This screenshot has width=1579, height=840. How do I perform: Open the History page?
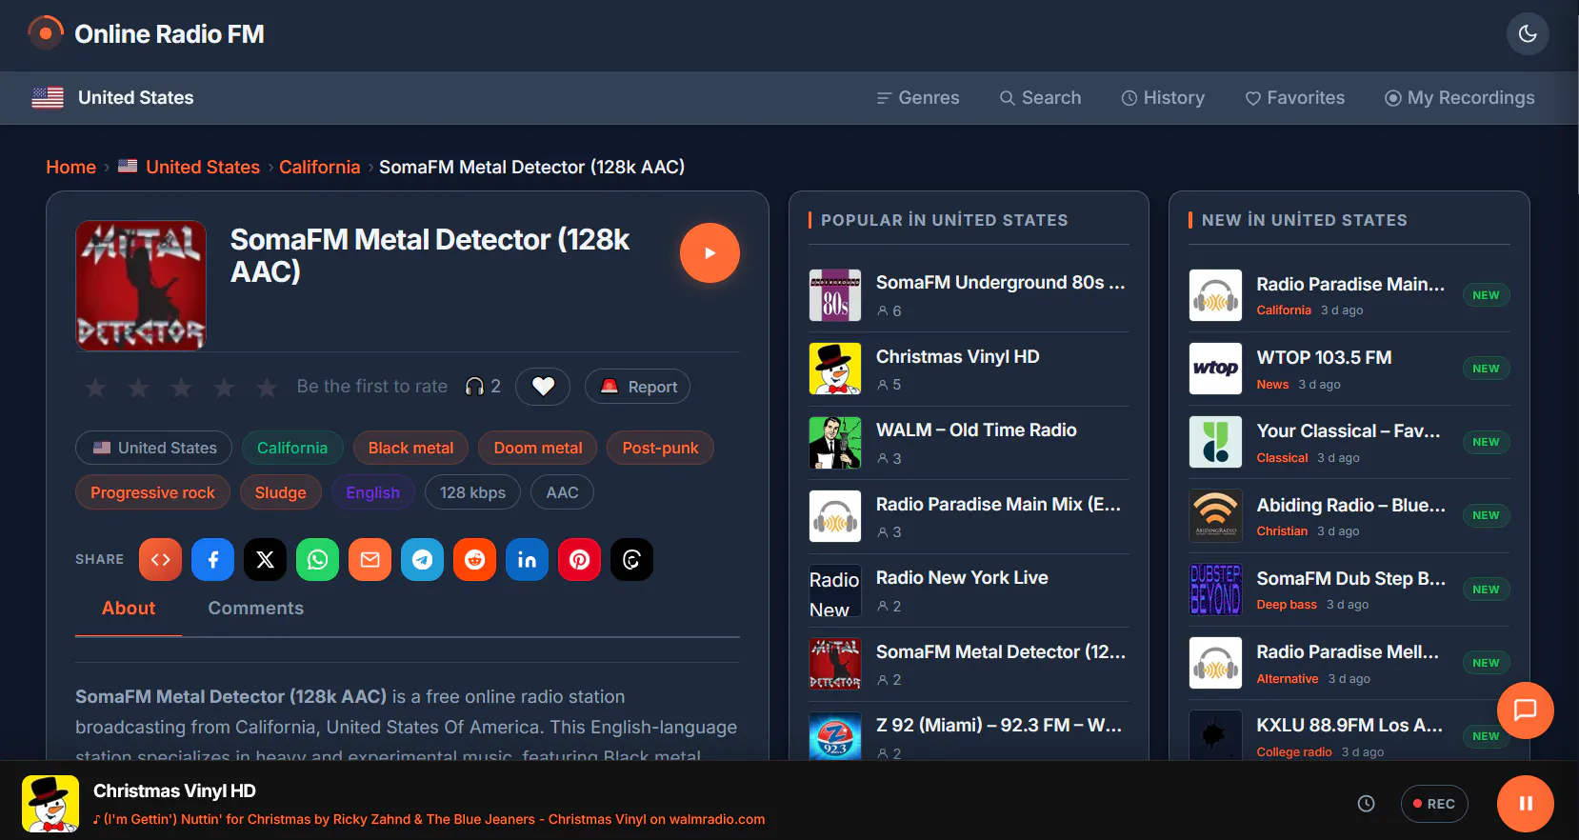coord(1163,98)
